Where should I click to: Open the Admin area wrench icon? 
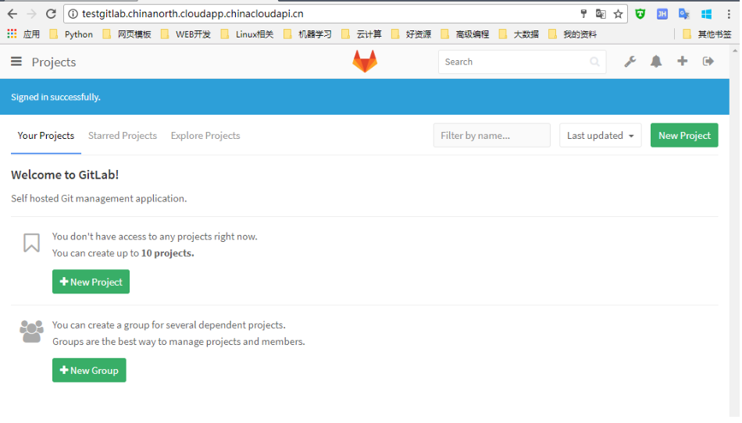(630, 62)
